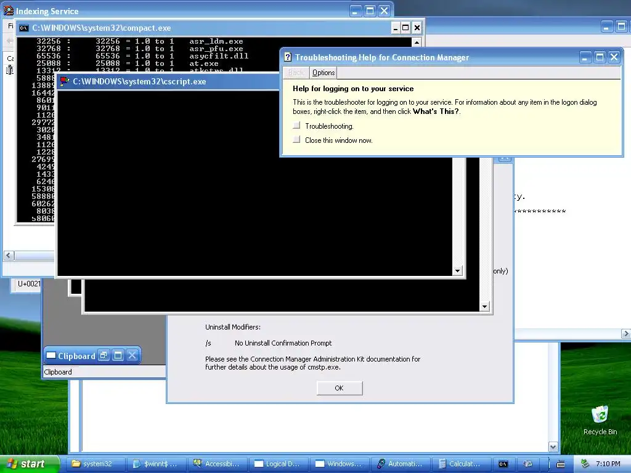Image resolution: width=631 pixels, height=473 pixels.
Task: Switch to the Logical D... taskbar button
Action: click(279, 464)
